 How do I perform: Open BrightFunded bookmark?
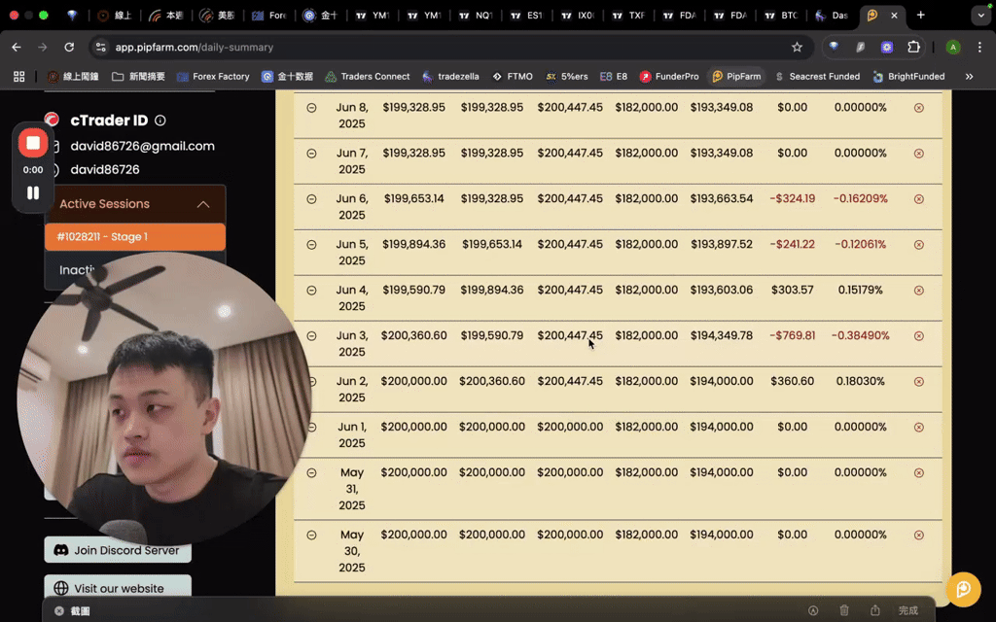pyautogui.click(x=909, y=76)
